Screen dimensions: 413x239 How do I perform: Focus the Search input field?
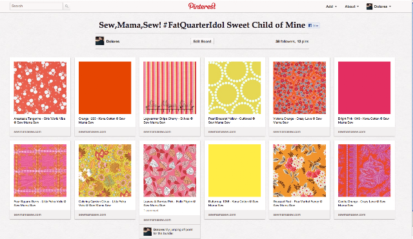pos(36,6)
